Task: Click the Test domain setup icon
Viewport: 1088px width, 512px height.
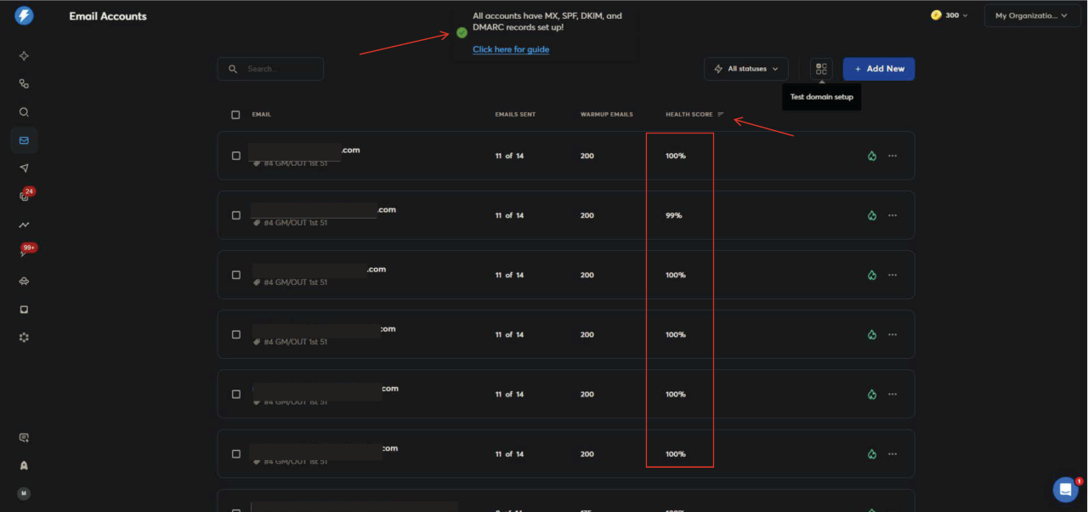Action: point(820,69)
